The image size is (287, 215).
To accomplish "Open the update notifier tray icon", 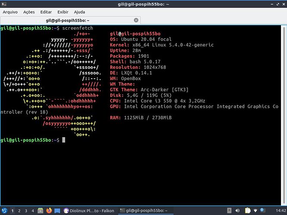I will 263,210.
